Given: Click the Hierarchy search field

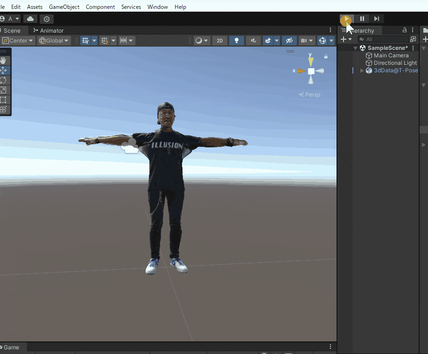Looking at the screenshot, I should 384,39.
